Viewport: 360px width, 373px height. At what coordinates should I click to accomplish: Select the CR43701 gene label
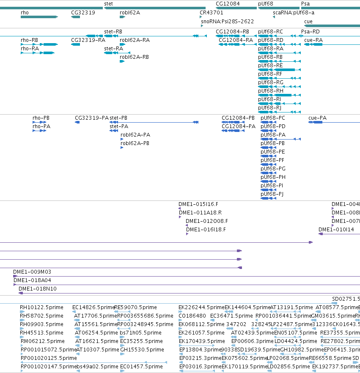point(211,13)
